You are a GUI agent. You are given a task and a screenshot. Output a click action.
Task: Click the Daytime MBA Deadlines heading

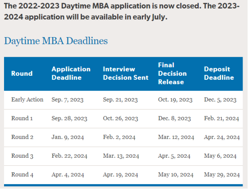click(x=56, y=41)
